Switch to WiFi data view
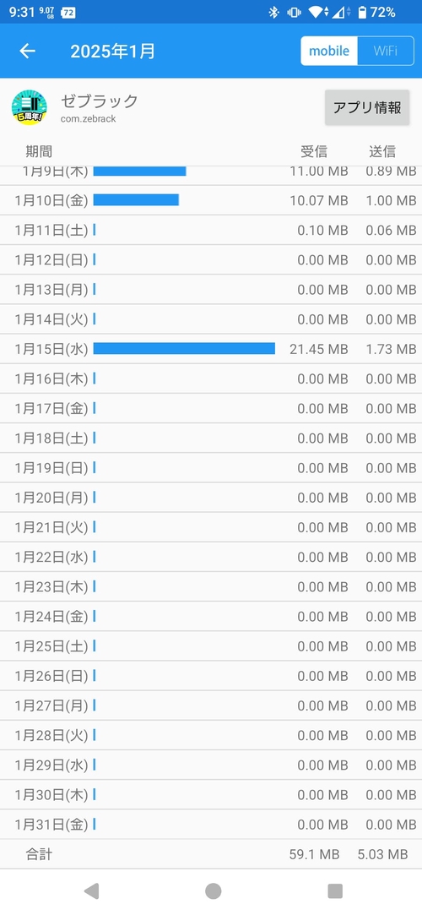The image size is (422, 915). pyautogui.click(x=385, y=51)
